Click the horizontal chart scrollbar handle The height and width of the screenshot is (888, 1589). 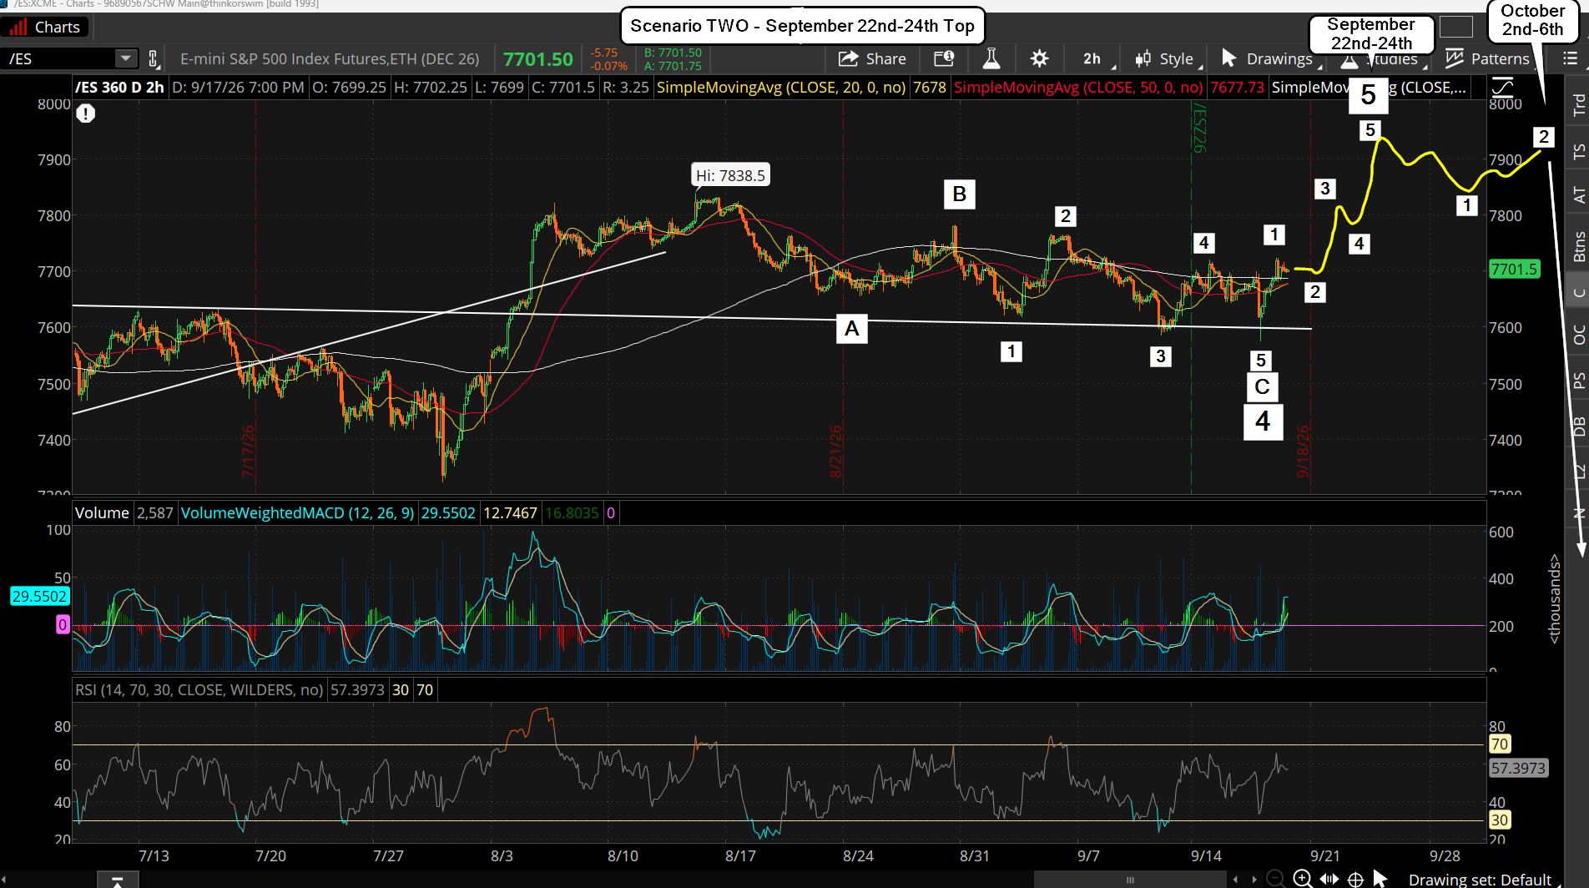(x=1129, y=879)
